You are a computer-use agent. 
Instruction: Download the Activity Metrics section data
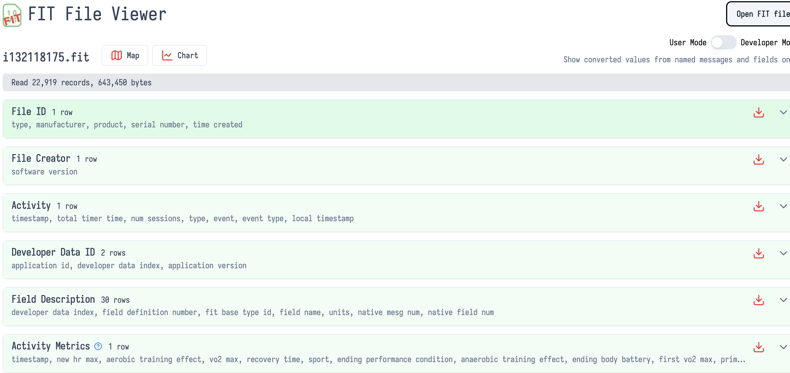point(758,347)
